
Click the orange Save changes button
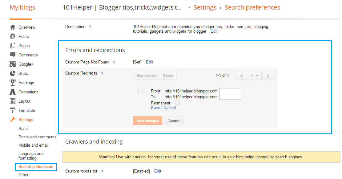pyautogui.click(x=148, y=121)
